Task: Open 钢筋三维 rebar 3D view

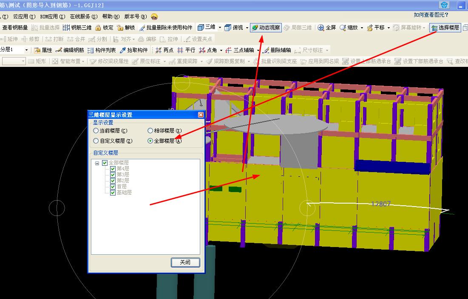Action: (x=77, y=28)
